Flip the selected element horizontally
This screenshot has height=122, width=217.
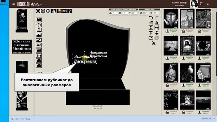pyautogui.click(x=157, y=23)
